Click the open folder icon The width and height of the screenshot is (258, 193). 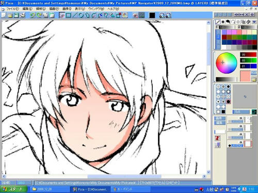click(x=10, y=15)
